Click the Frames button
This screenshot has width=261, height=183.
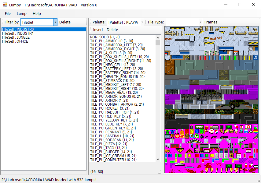[x=211, y=22]
